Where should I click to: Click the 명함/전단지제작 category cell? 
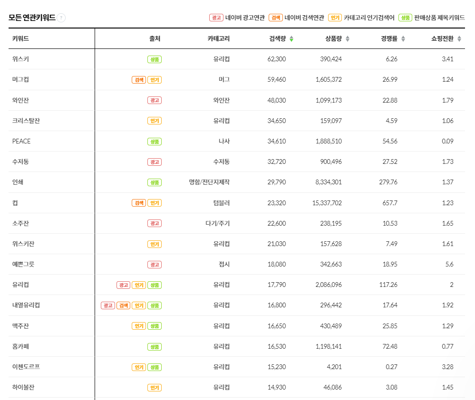tap(209, 182)
